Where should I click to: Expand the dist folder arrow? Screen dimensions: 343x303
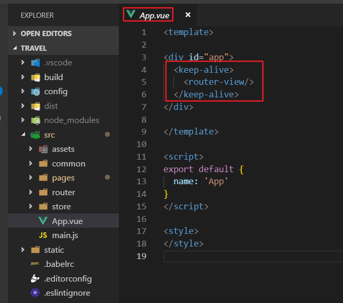coord(23,106)
